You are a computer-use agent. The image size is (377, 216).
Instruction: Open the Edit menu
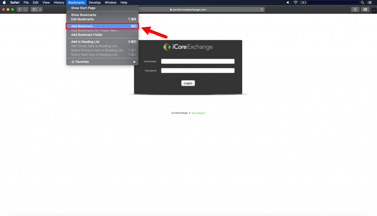tap(35, 3)
